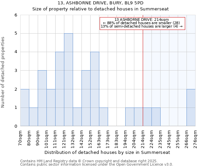The height and width of the screenshot is (168, 202).
Task: Click the 80sqm x-axis tick label
Action: pyautogui.click(x=29, y=138)
